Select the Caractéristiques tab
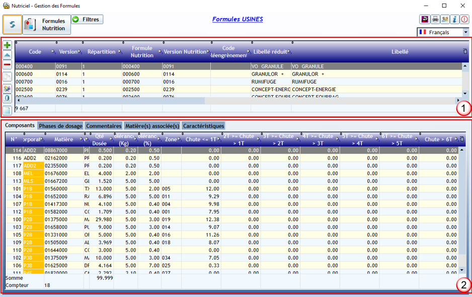 coord(203,126)
